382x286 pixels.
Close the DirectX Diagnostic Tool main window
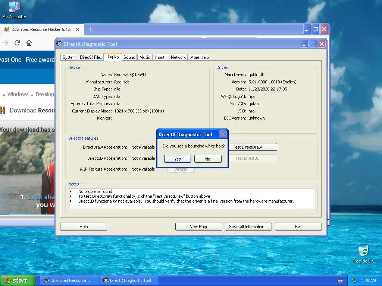point(322,44)
